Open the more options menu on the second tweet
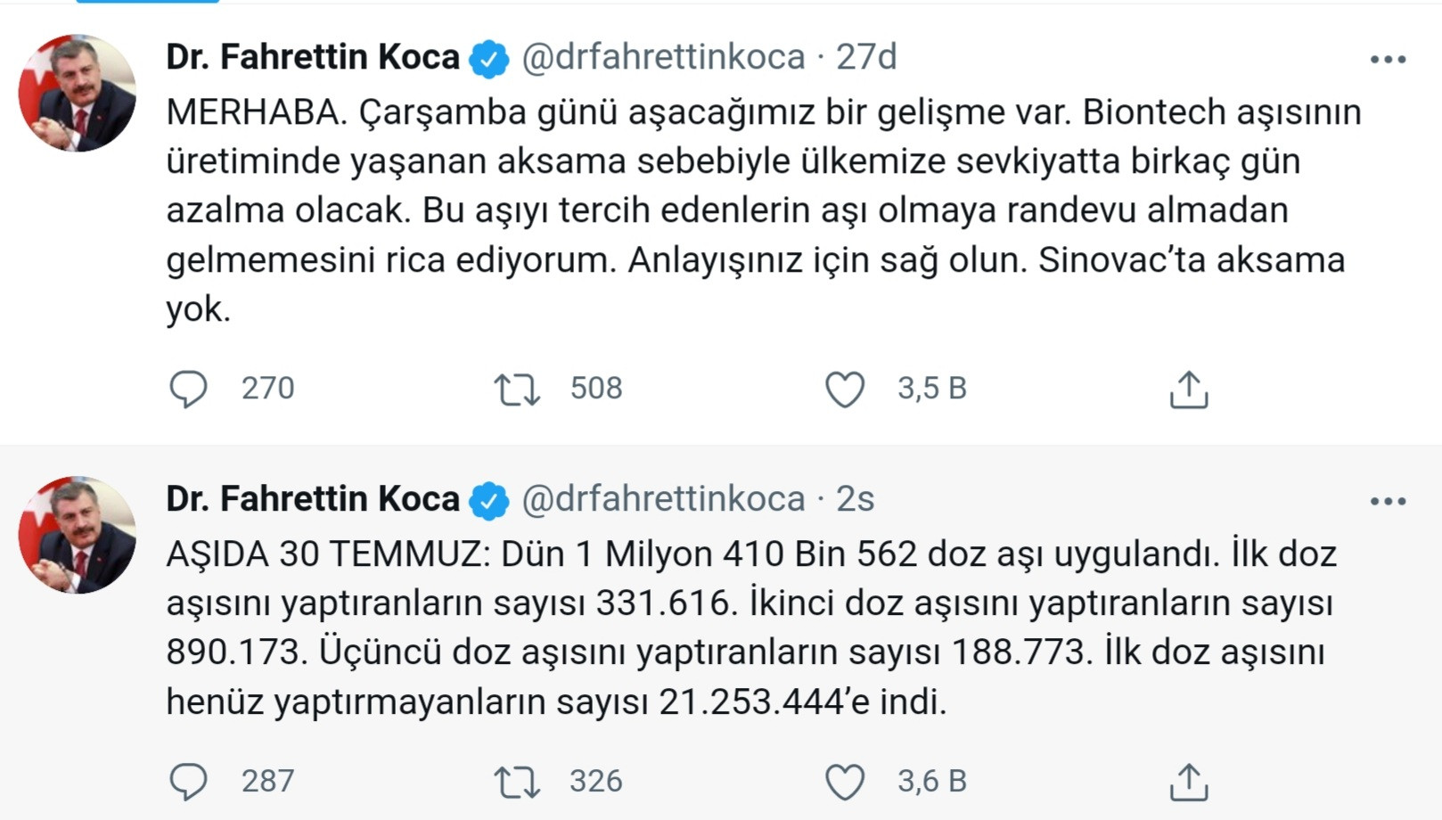 [x=1387, y=499]
